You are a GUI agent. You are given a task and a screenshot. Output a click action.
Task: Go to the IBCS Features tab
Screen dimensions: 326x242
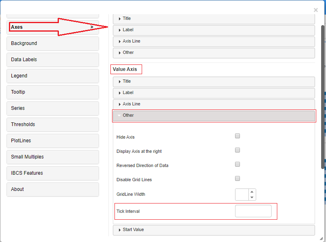tap(53, 173)
